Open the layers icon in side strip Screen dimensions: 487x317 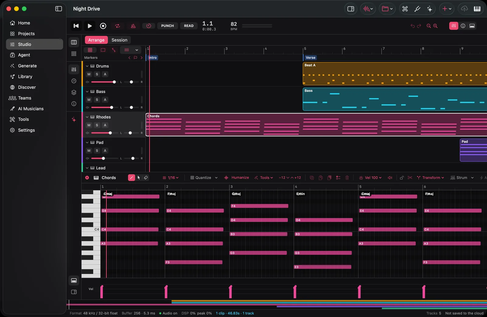[74, 92]
